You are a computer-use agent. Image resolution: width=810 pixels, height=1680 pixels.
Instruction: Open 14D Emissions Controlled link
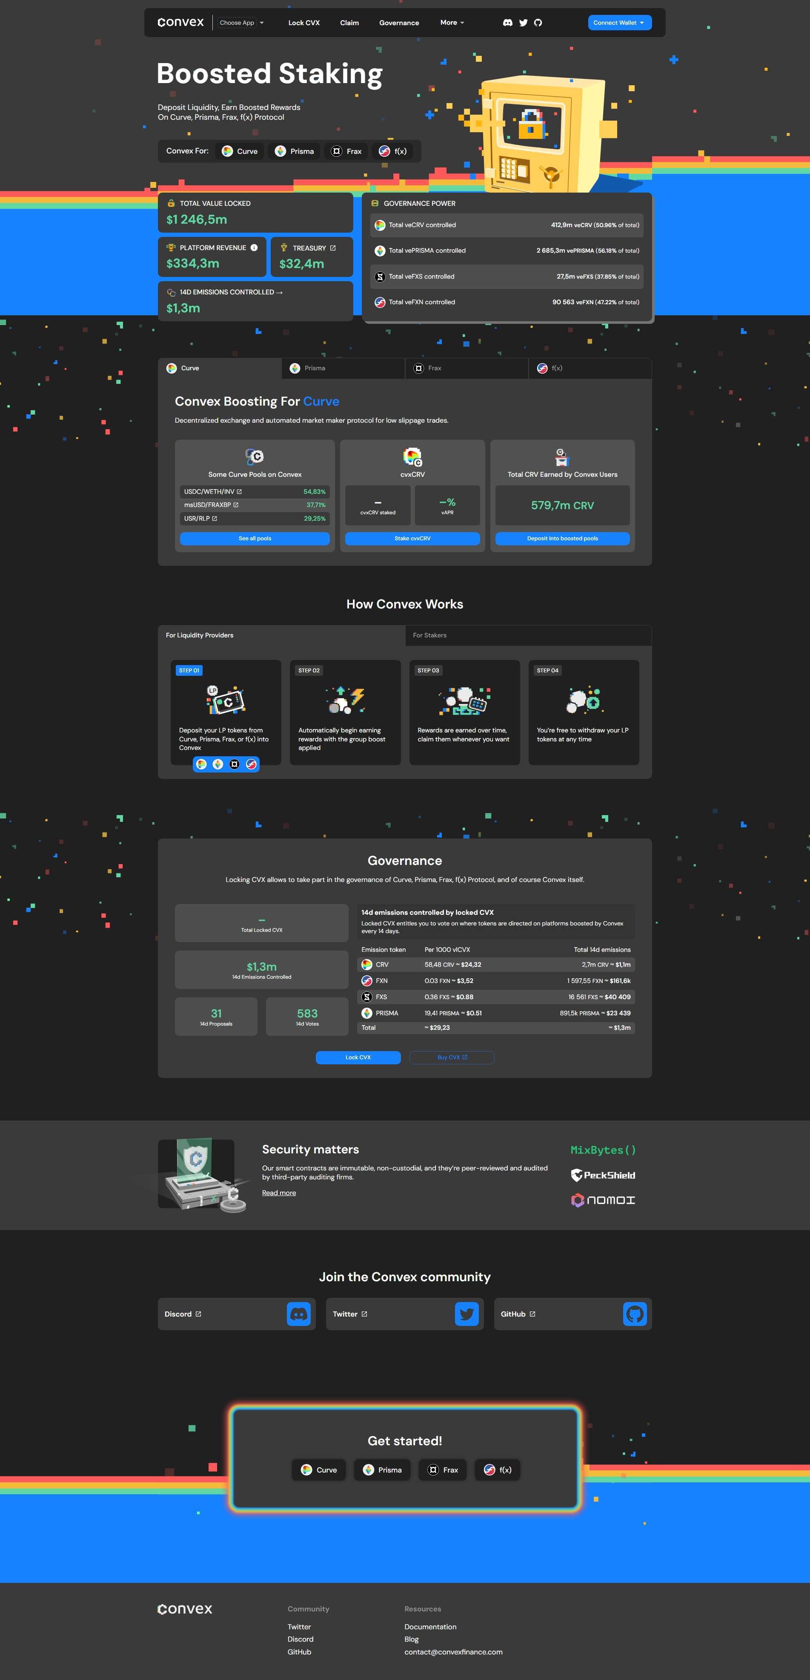(x=231, y=292)
